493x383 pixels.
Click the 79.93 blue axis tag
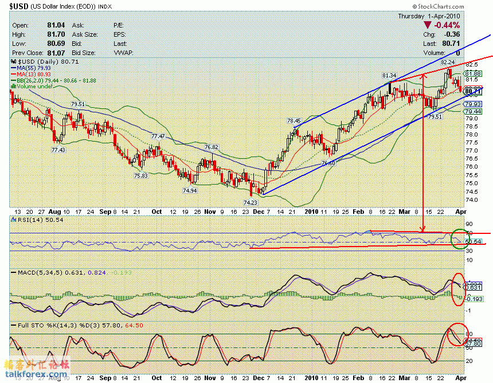point(472,104)
